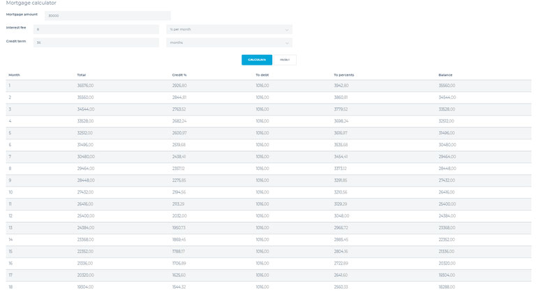Click To debt value in month 6 row
Image resolution: width=536 pixels, height=293 pixels.
[262, 145]
